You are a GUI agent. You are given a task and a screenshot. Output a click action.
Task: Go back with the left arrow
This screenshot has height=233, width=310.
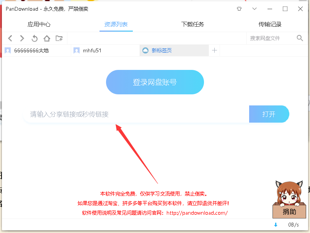[10, 38]
